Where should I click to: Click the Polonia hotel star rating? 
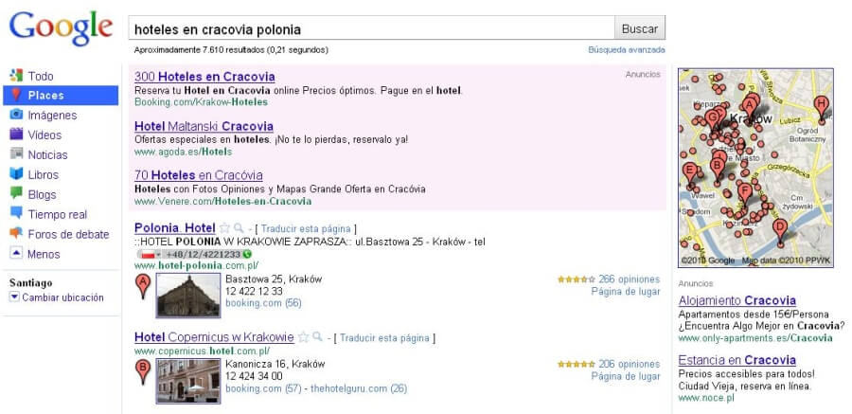coord(576,279)
